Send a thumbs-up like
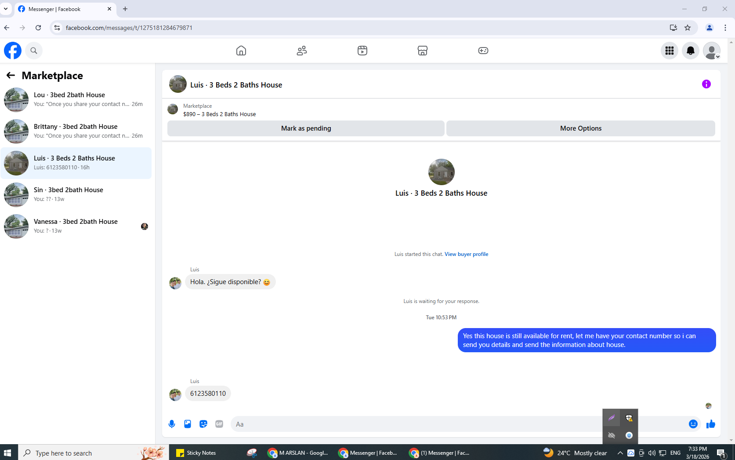The height and width of the screenshot is (460, 735). [711, 424]
